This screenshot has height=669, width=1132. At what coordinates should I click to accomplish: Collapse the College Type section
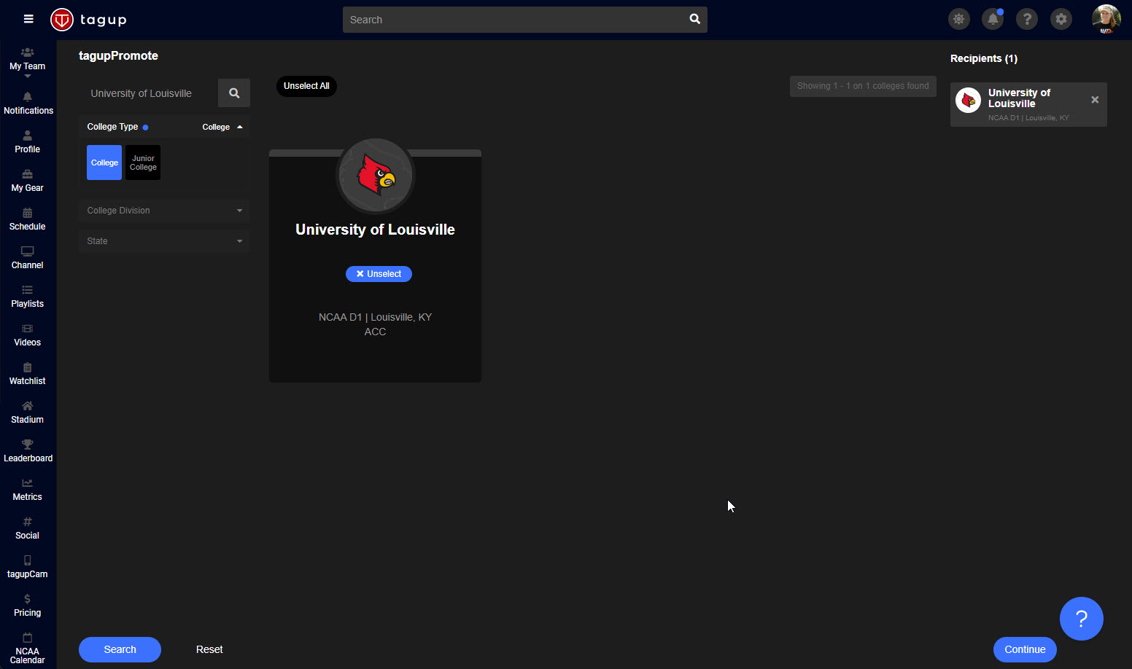pyautogui.click(x=239, y=127)
